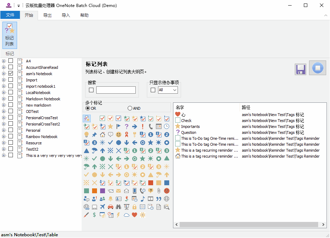Expand the Markdown Notebook tree node

[x=3, y=99]
